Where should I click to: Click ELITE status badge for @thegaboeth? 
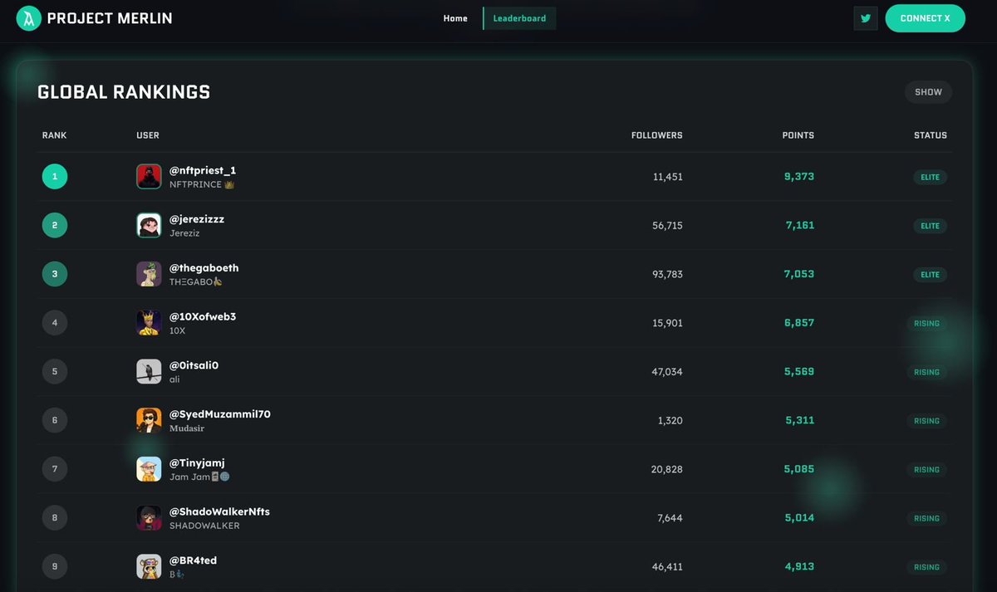(x=930, y=274)
